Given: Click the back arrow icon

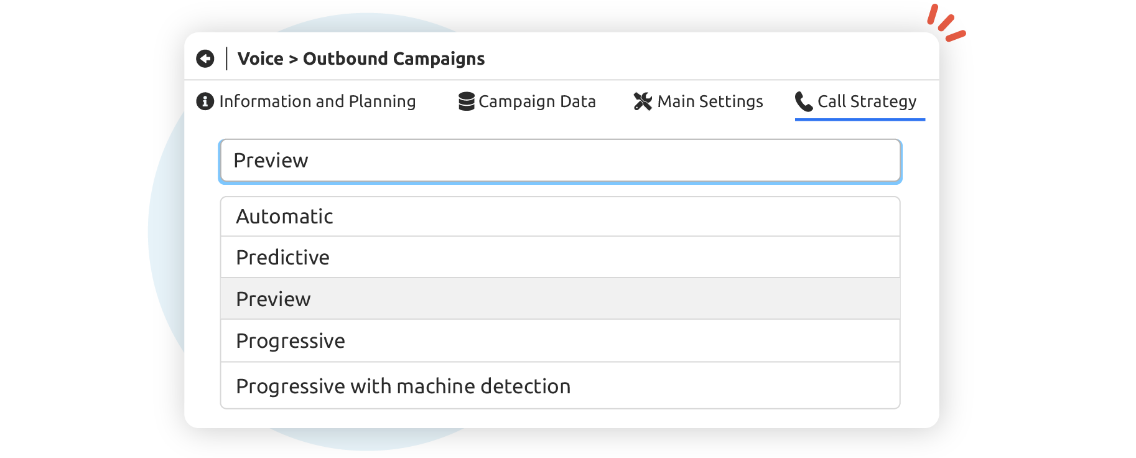Looking at the screenshot, I should tap(205, 58).
